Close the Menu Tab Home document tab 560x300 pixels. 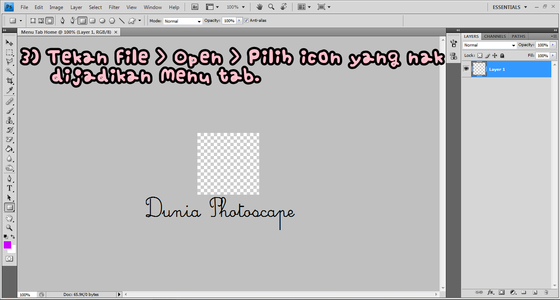tap(116, 32)
